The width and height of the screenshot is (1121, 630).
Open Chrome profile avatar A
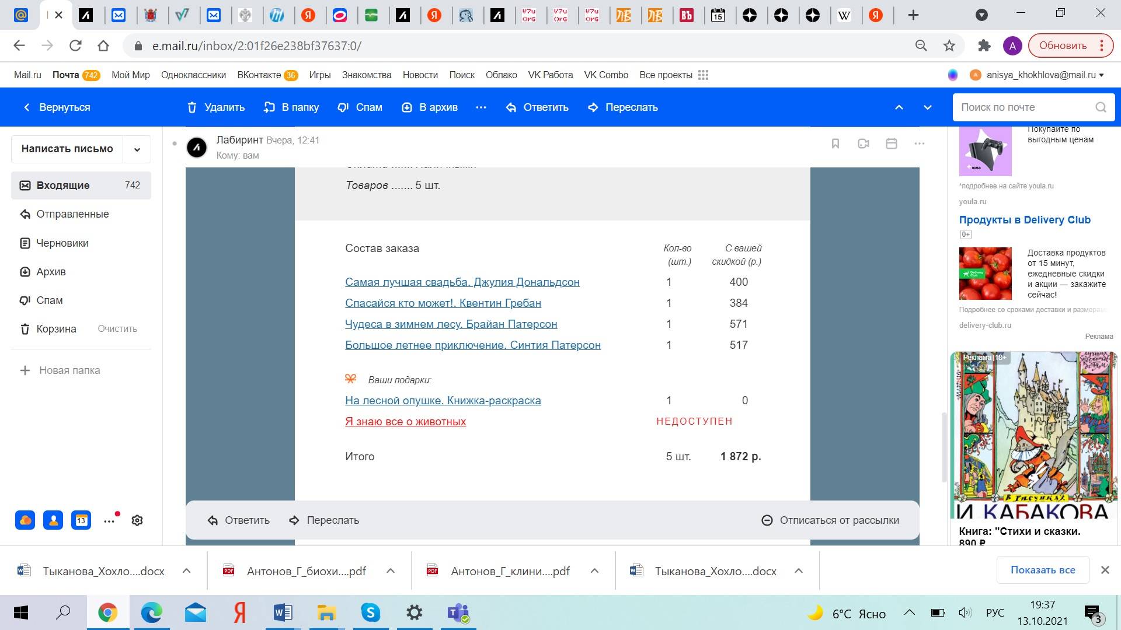tap(1012, 45)
